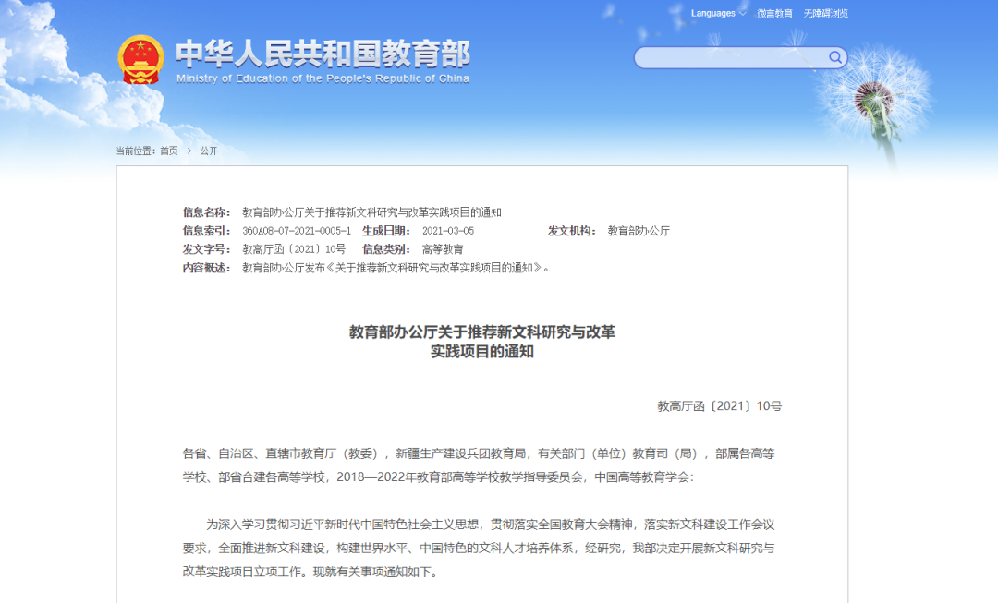
Task: Click document number 教高厅函〔2021〕10号 in info table
Action: (x=294, y=249)
